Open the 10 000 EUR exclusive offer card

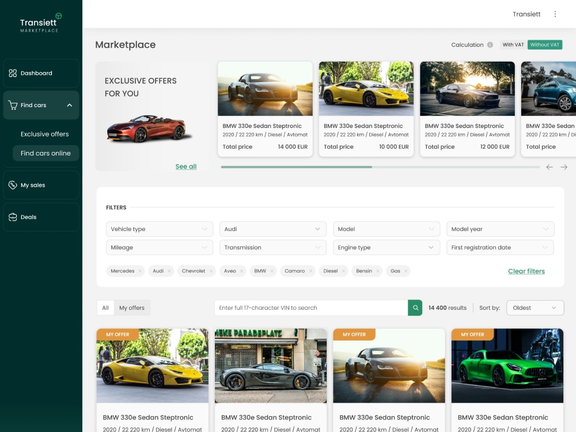tap(366, 109)
